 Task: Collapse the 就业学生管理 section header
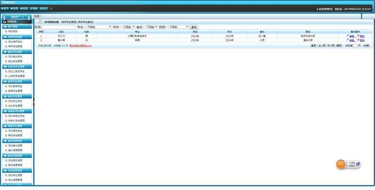pyautogui.click(x=17, y=52)
